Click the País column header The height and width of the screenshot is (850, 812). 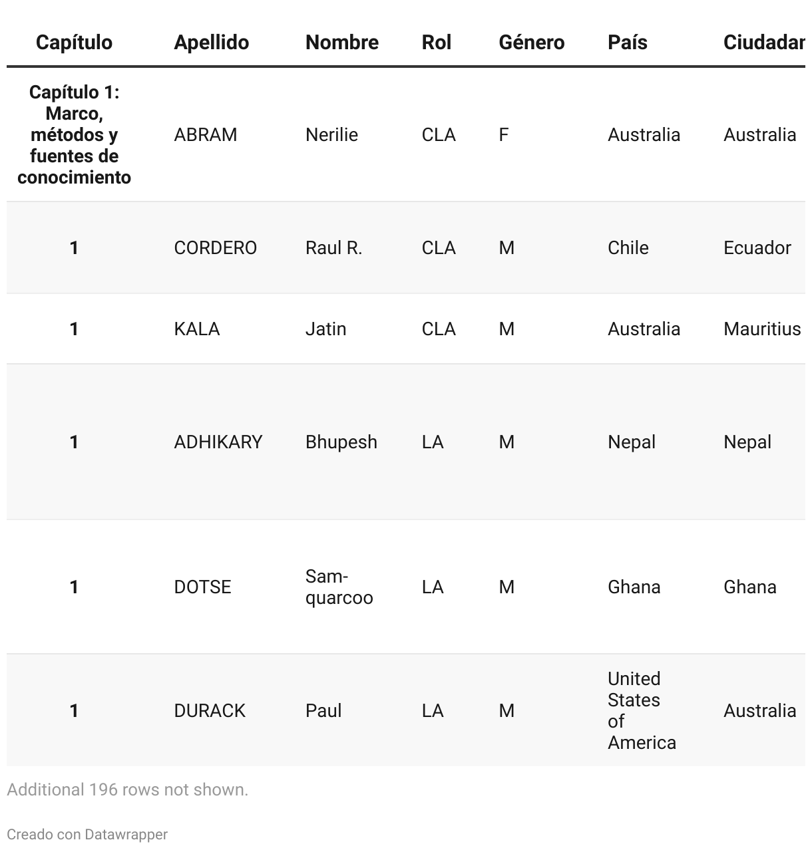coord(627,43)
